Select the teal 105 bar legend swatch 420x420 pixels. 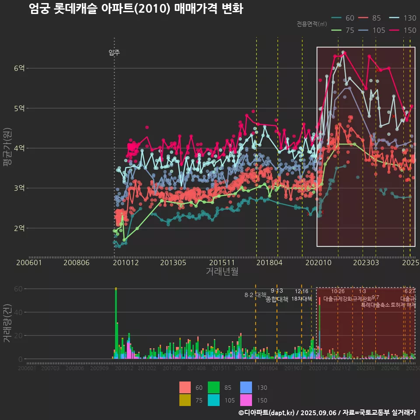pyautogui.click(x=214, y=400)
